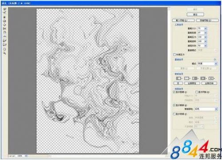Select the highlighted Turbulence tool
The width and height of the screenshot is (222, 160).
click(5, 36)
